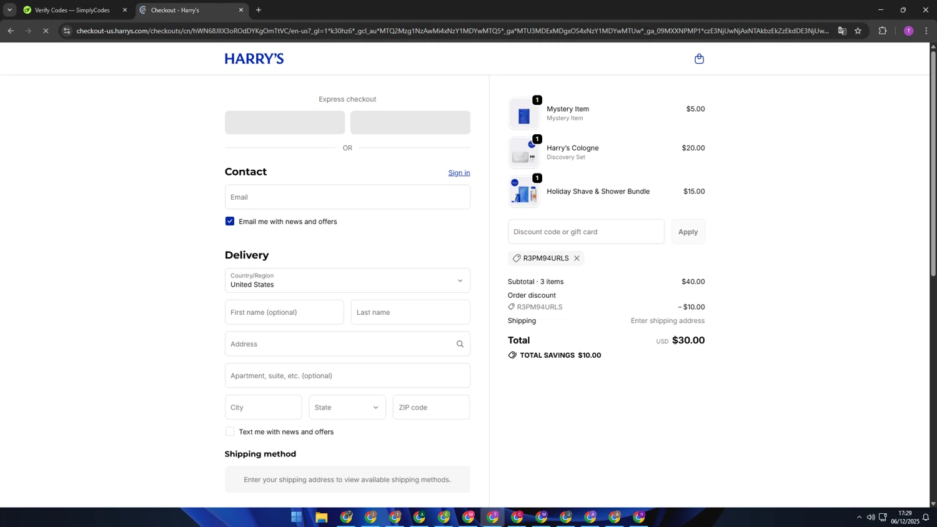Switch to the Verify Codes — SimplyCodes tab
The height and width of the screenshot is (527, 937).
coord(72,10)
